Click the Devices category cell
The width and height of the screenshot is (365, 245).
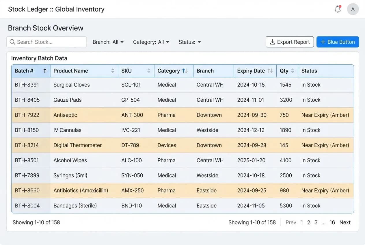167,145
